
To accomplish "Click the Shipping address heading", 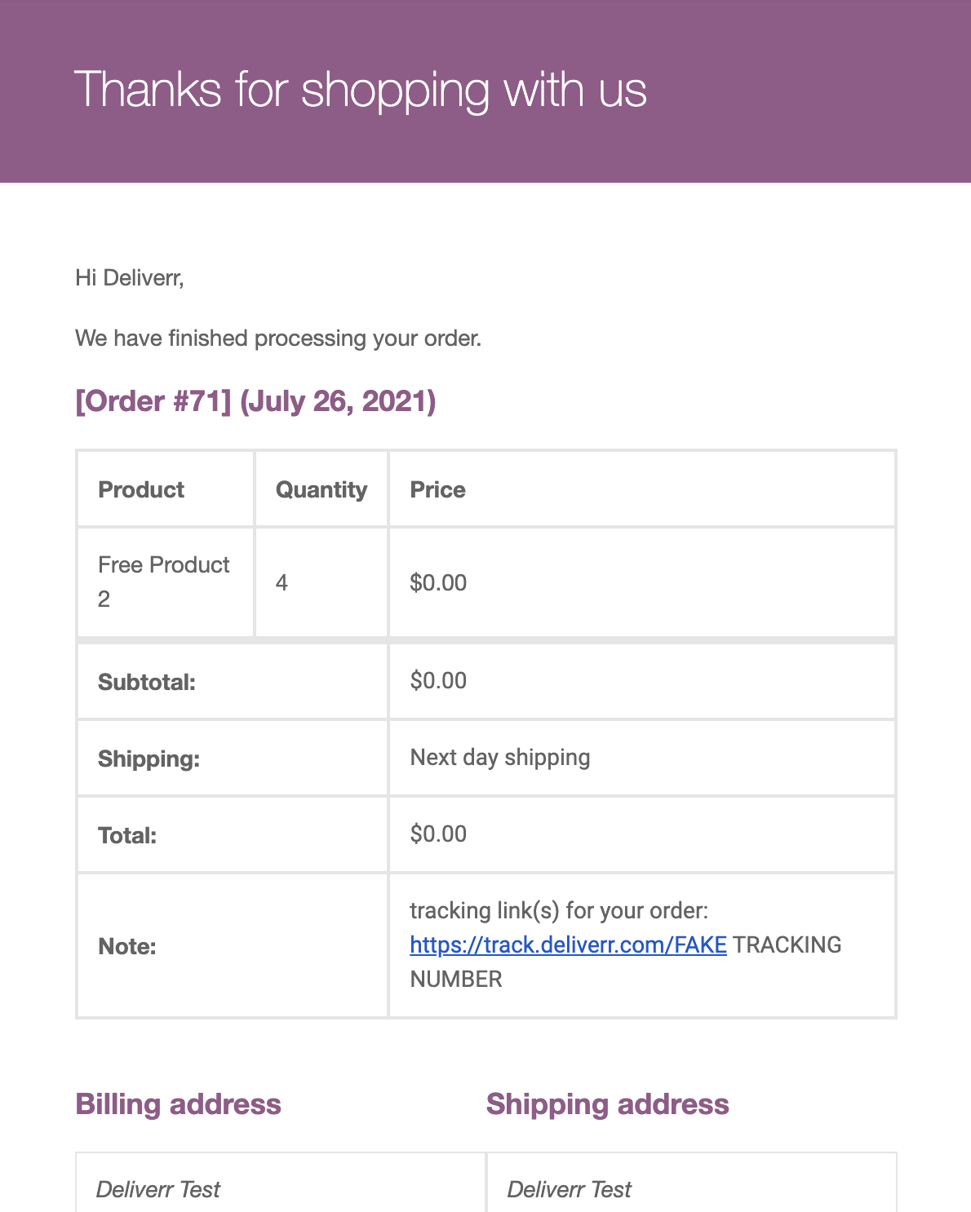I will (608, 1104).
